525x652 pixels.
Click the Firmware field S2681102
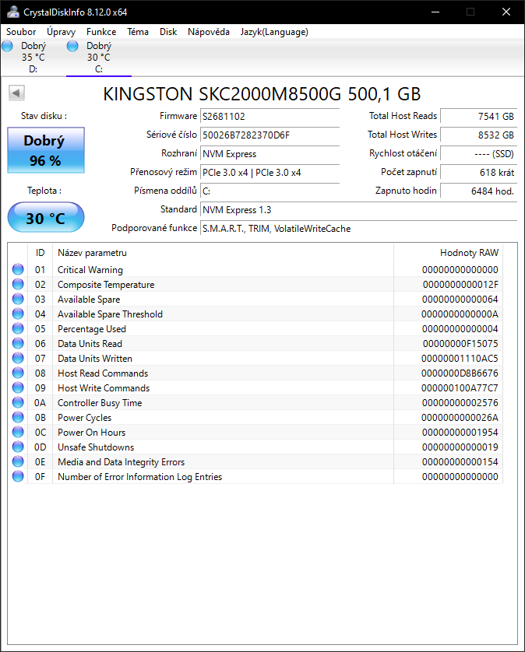pos(270,117)
